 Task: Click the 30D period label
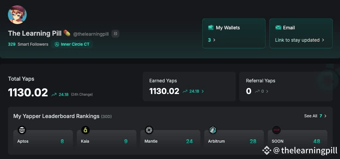pyautogui.click(x=106, y=117)
